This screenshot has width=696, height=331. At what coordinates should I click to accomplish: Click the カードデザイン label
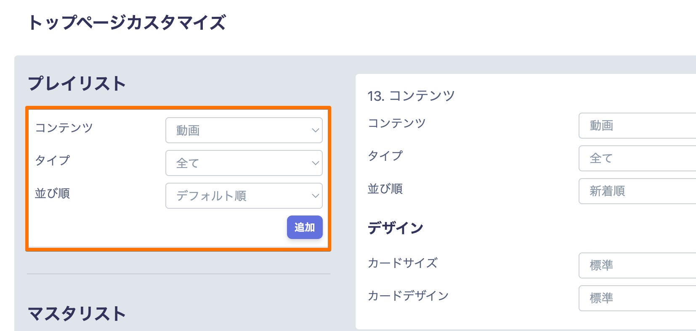[408, 296]
